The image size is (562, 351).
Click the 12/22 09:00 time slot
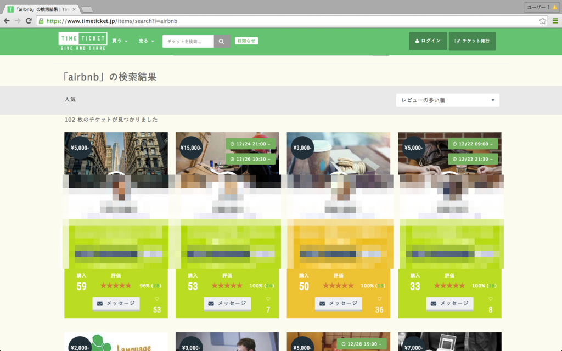point(473,144)
